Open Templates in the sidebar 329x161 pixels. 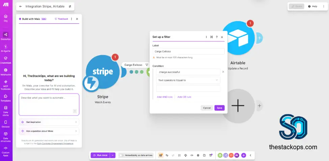pos(6,98)
